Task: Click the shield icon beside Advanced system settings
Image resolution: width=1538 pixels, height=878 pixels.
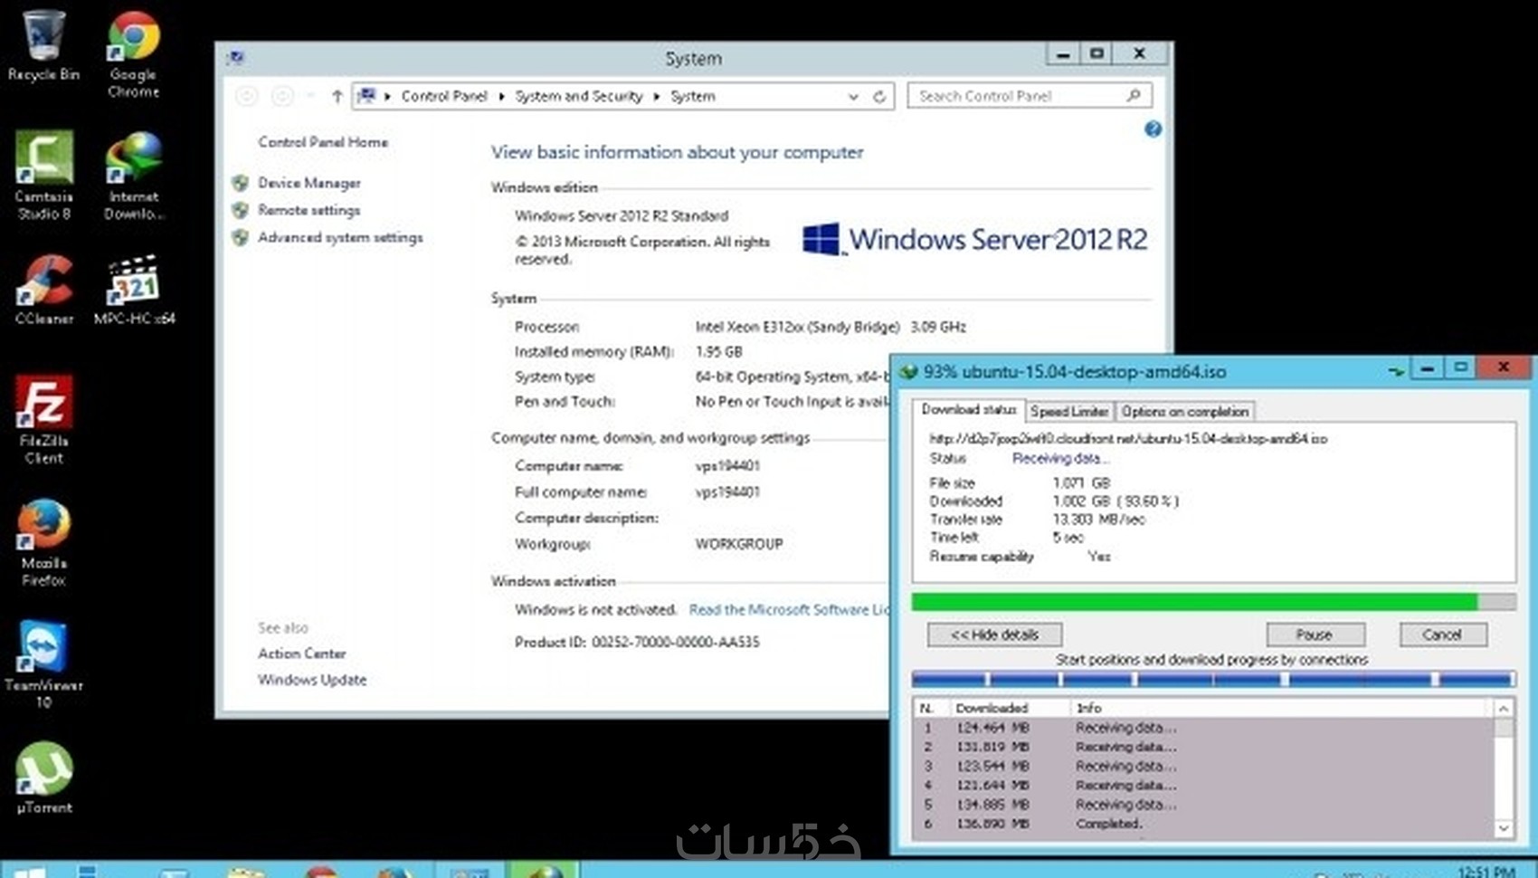Action: coord(240,237)
